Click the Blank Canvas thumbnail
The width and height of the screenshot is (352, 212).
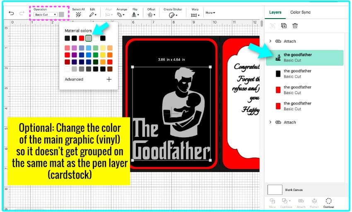click(275, 190)
